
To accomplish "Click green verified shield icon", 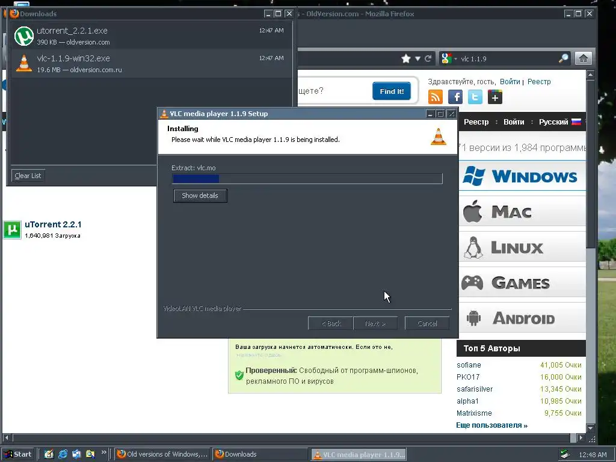I will click(x=239, y=375).
